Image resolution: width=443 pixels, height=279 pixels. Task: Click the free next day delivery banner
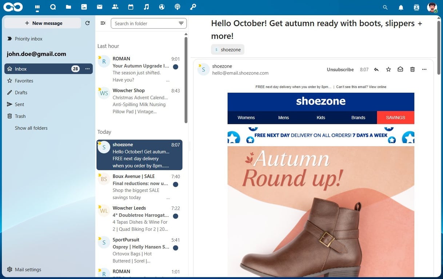(321, 135)
